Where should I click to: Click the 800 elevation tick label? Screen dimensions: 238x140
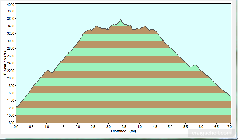[11, 123]
